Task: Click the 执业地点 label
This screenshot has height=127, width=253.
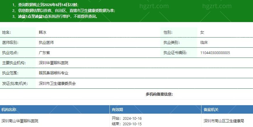Action: 10,53
